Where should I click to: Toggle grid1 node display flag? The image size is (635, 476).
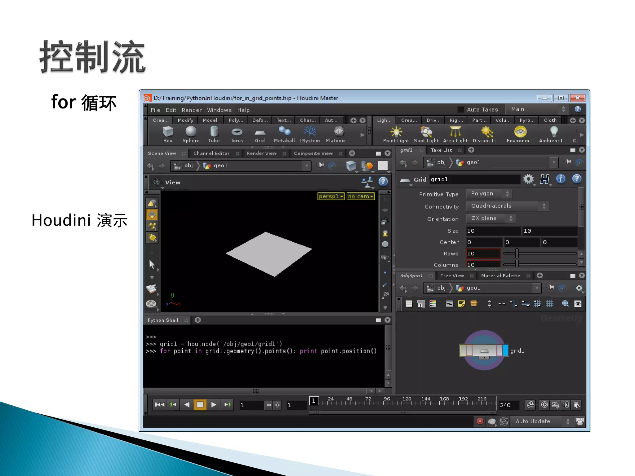point(505,350)
